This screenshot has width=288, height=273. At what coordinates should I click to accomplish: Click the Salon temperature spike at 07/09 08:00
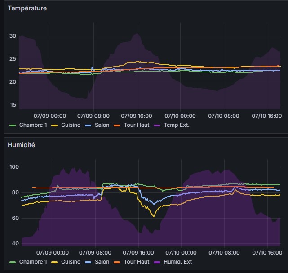click(x=92, y=67)
